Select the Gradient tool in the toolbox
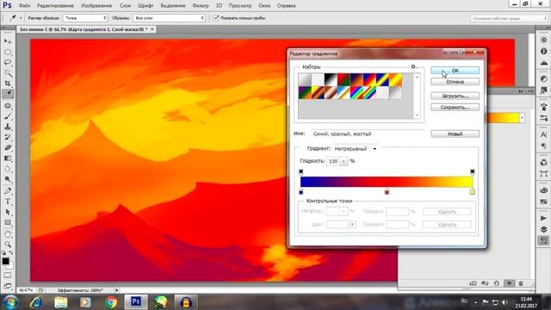 tap(8, 158)
